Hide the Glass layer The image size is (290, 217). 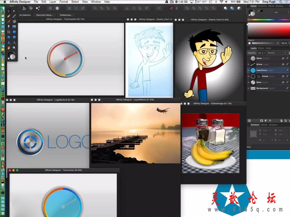pos(287,58)
